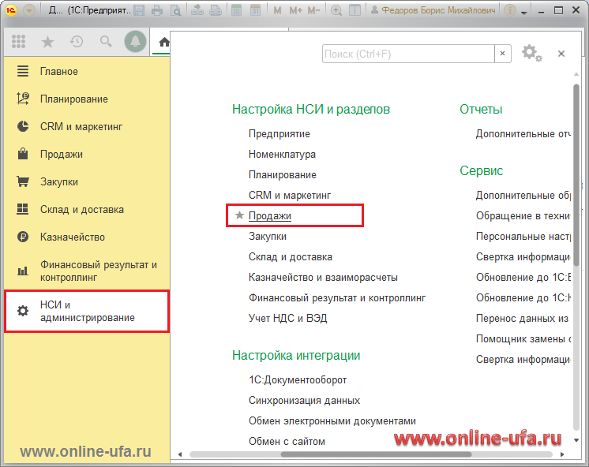Screen dimensions: 589x467
Task: Open Помощник замены link
Action: click(x=523, y=339)
